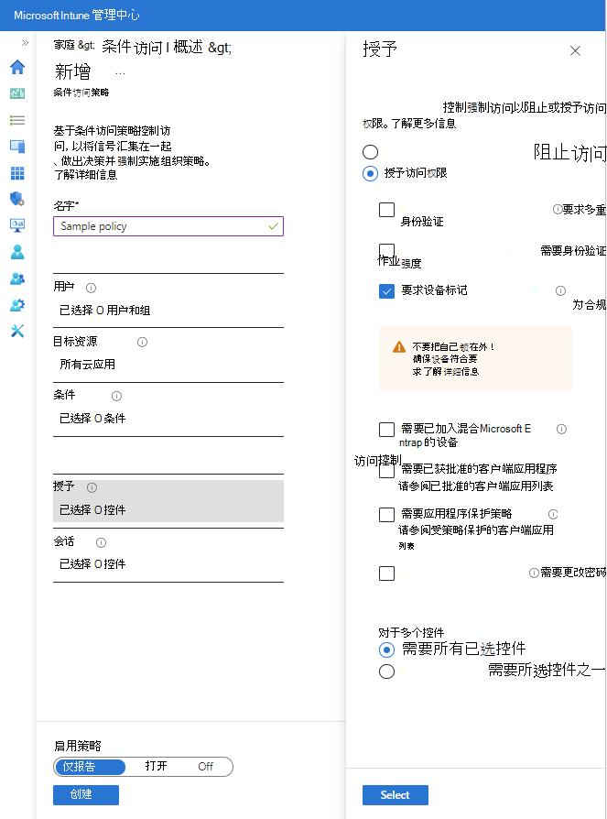Open the Devices icon in sidebar

click(x=17, y=147)
